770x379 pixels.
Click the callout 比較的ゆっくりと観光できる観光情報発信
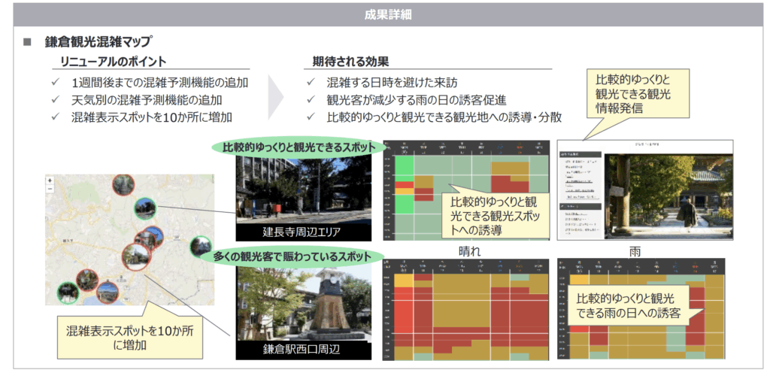632,94
